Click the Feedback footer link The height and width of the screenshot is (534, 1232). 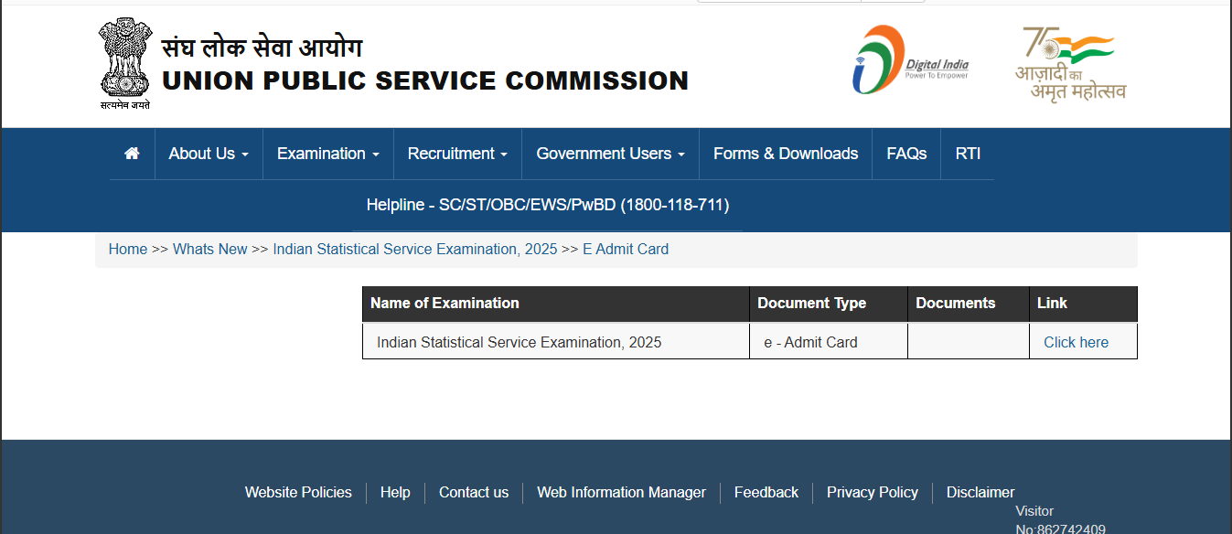click(x=766, y=492)
